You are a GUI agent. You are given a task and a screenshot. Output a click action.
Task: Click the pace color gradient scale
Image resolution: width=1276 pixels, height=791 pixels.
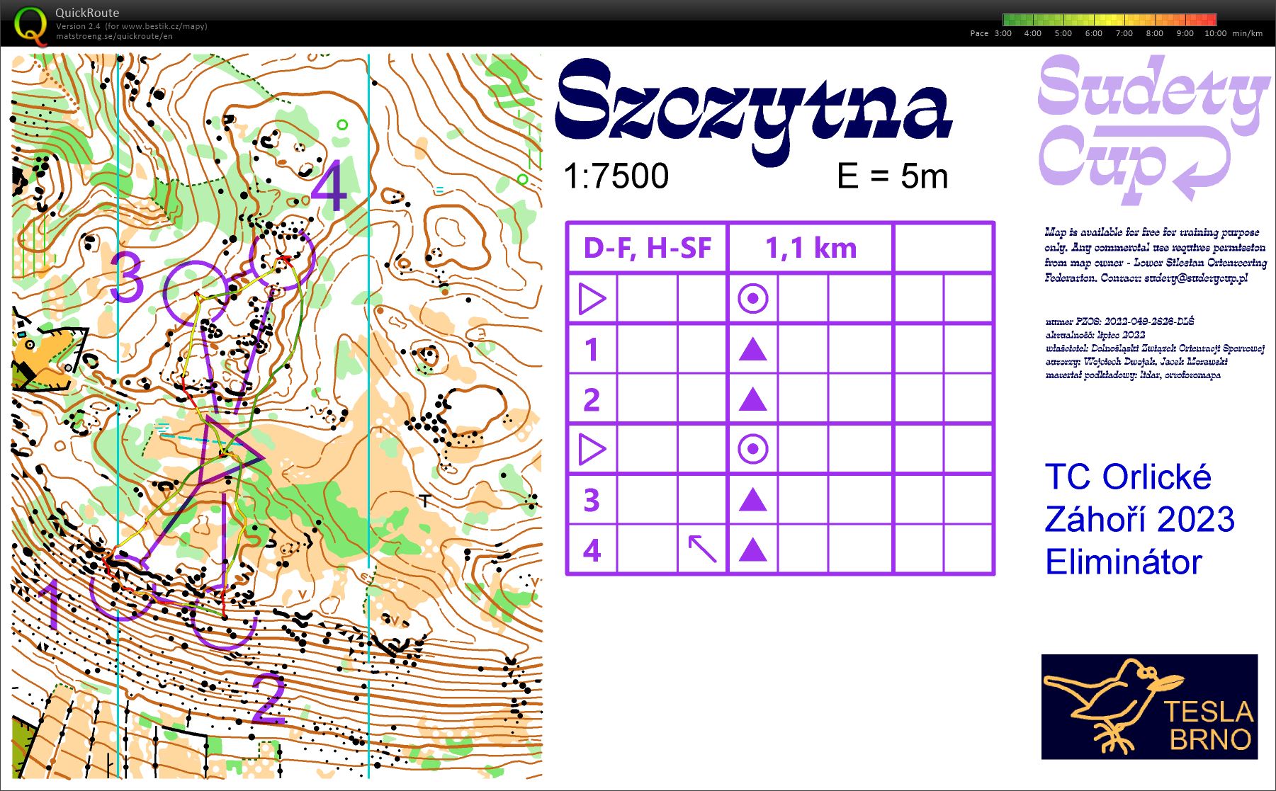1110,20
